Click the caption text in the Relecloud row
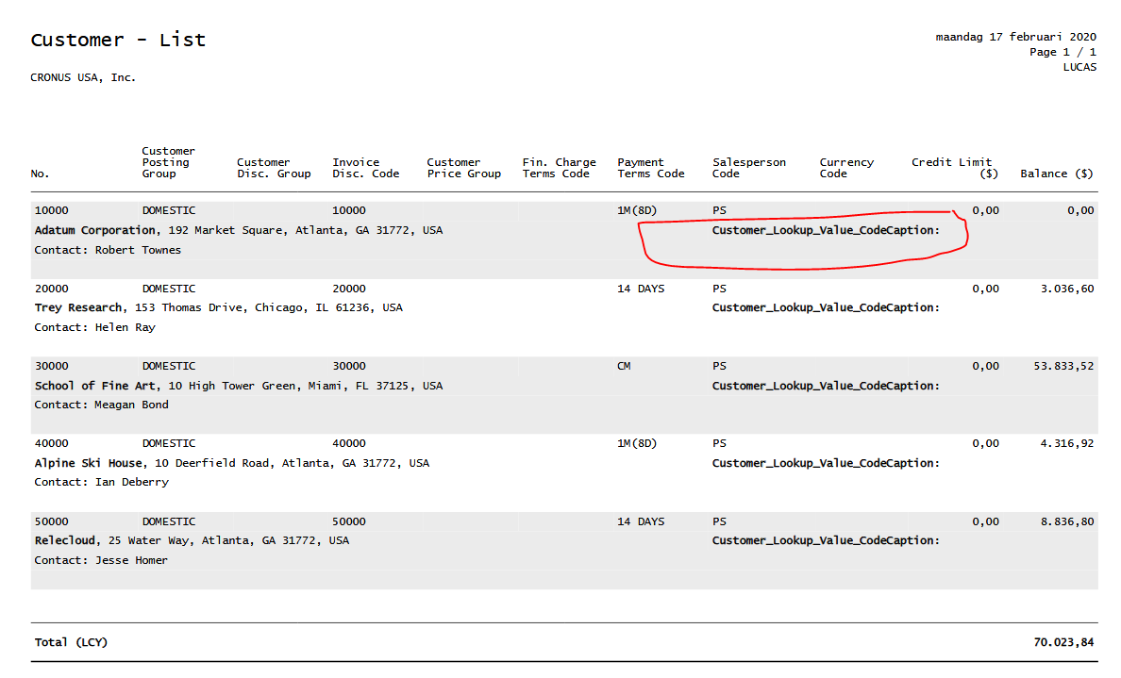1121x678 pixels. (x=826, y=541)
